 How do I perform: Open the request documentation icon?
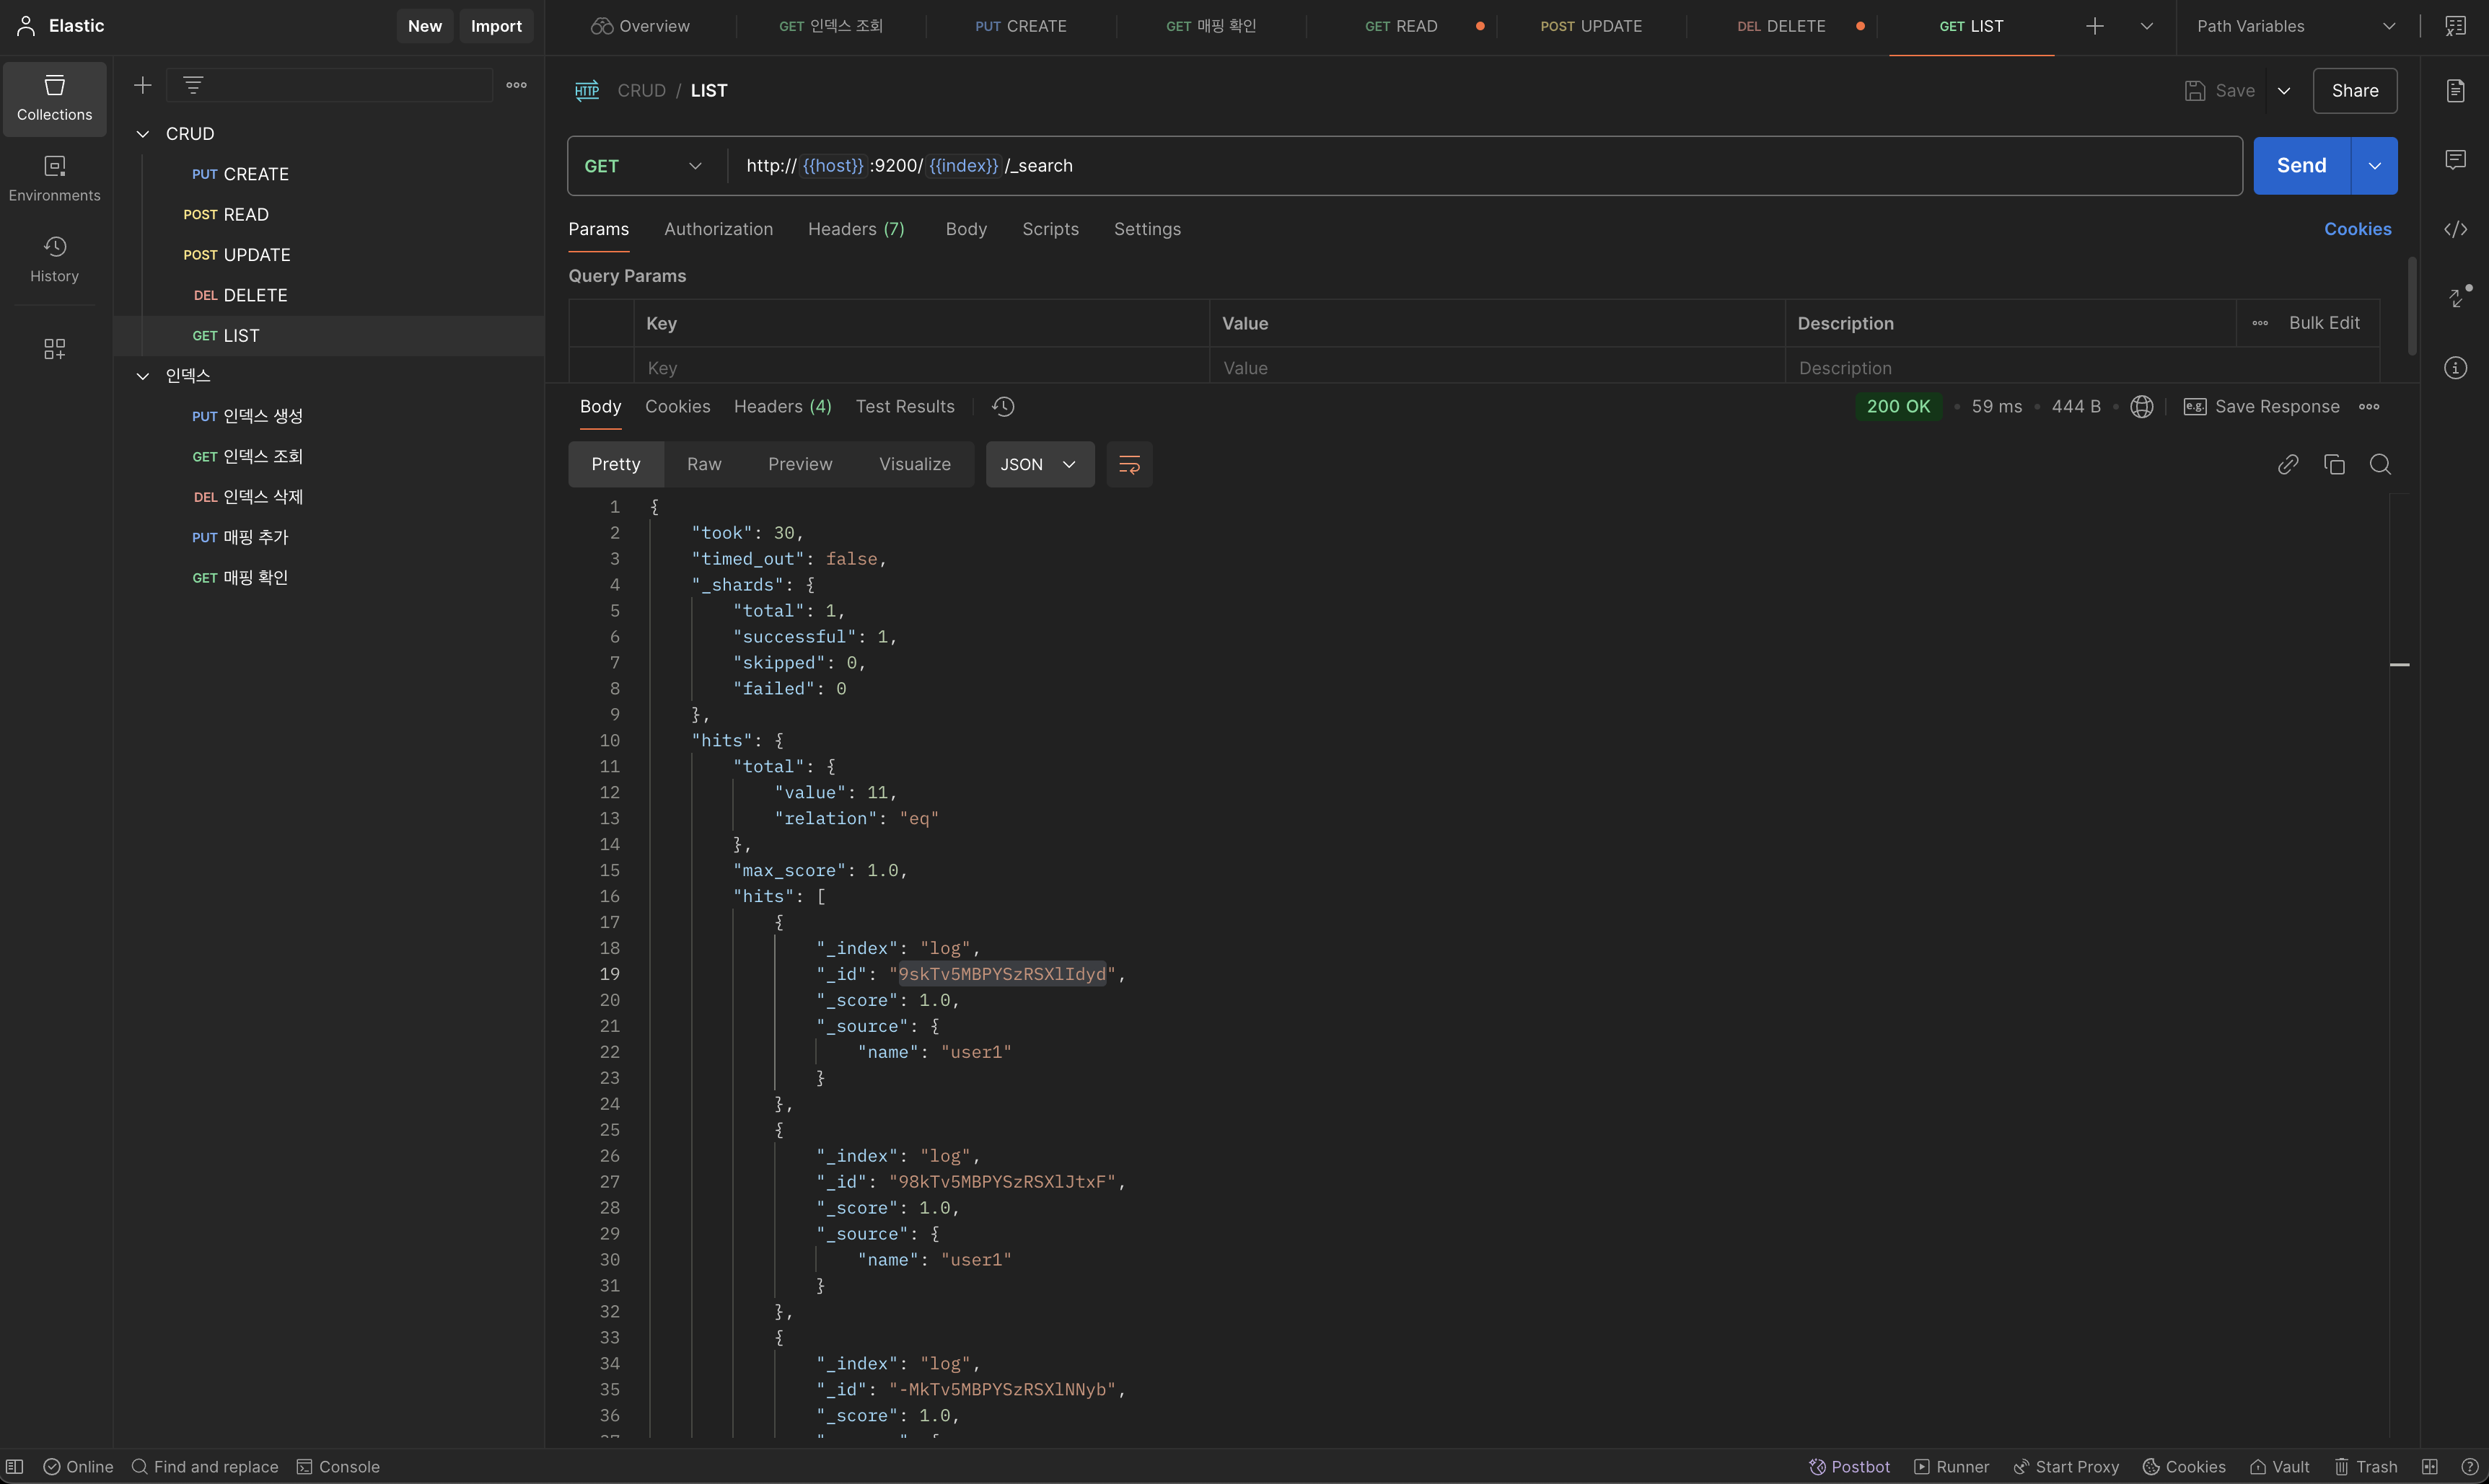(2455, 91)
